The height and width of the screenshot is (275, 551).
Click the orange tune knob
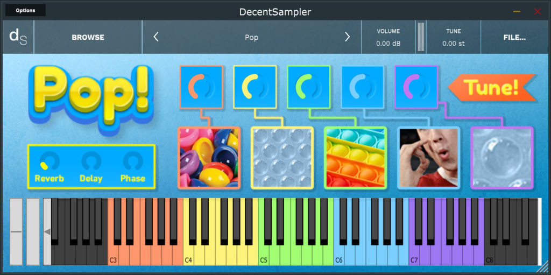tap(201, 87)
